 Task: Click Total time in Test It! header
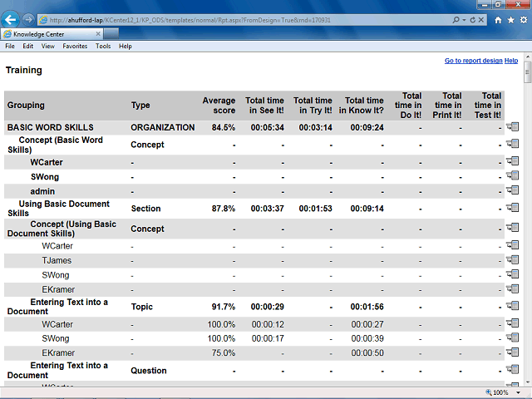tap(488, 106)
